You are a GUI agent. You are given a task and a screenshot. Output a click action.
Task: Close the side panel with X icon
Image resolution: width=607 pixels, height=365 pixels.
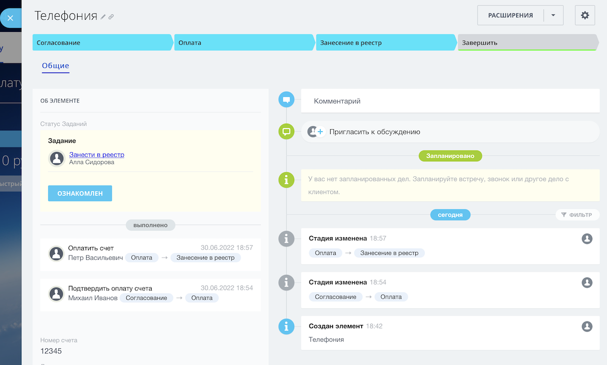click(x=10, y=18)
